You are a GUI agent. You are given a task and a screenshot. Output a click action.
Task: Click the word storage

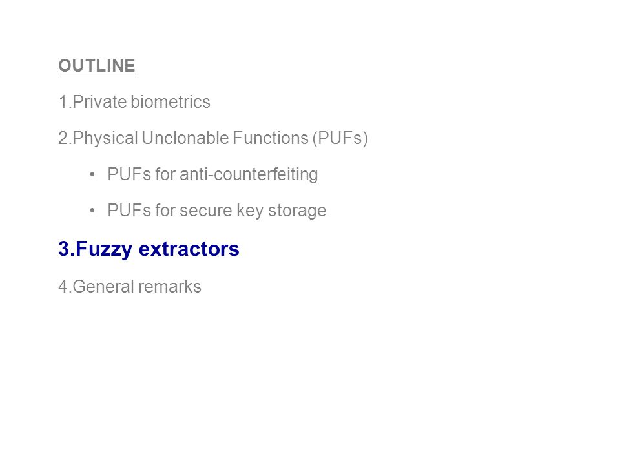(297, 211)
